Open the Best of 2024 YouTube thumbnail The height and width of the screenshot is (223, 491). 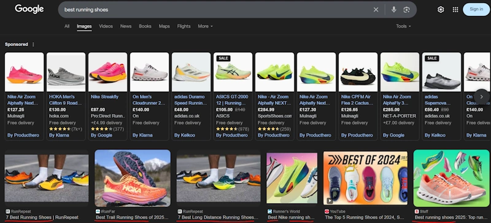pyautogui.click(x=365, y=178)
